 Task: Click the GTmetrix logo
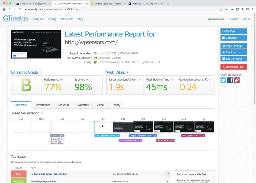click(16, 18)
